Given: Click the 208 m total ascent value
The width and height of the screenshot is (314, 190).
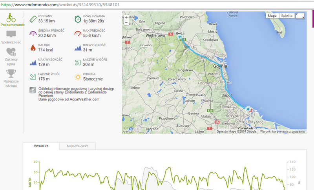Looking at the screenshot, I should (89, 64).
